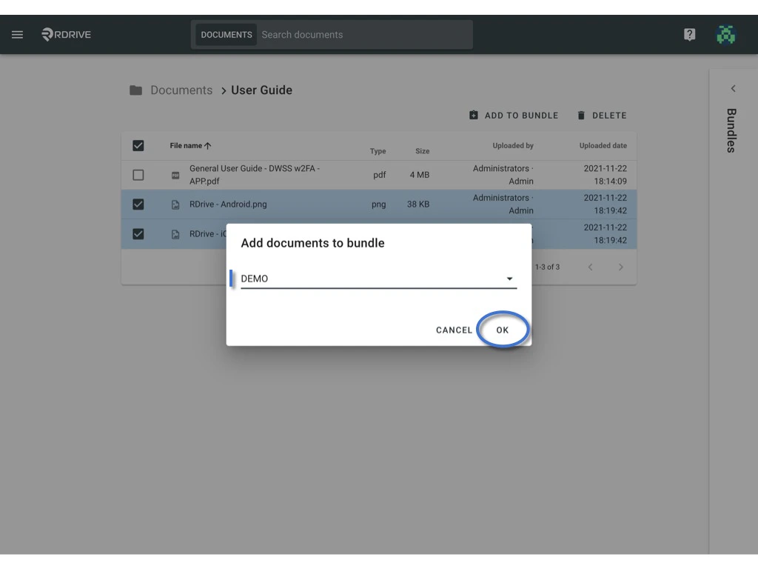Click CANCEL to dismiss the dialog
The image size is (758, 569).
454,330
